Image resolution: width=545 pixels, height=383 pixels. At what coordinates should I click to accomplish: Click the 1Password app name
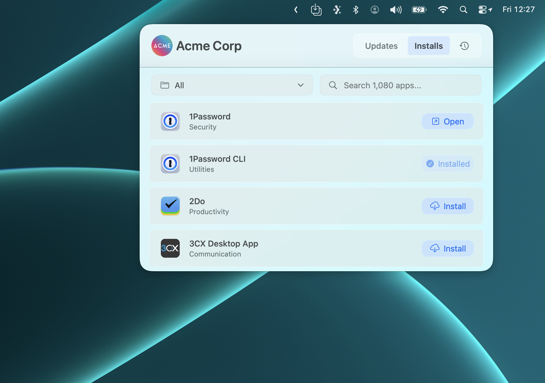pos(210,116)
